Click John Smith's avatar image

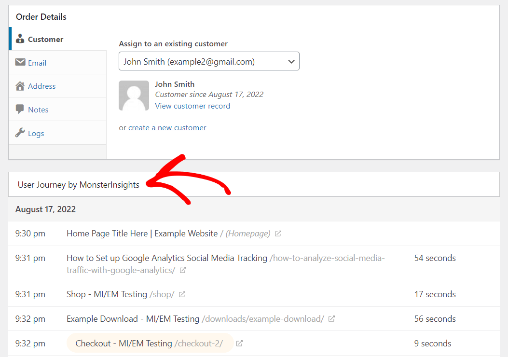(134, 95)
